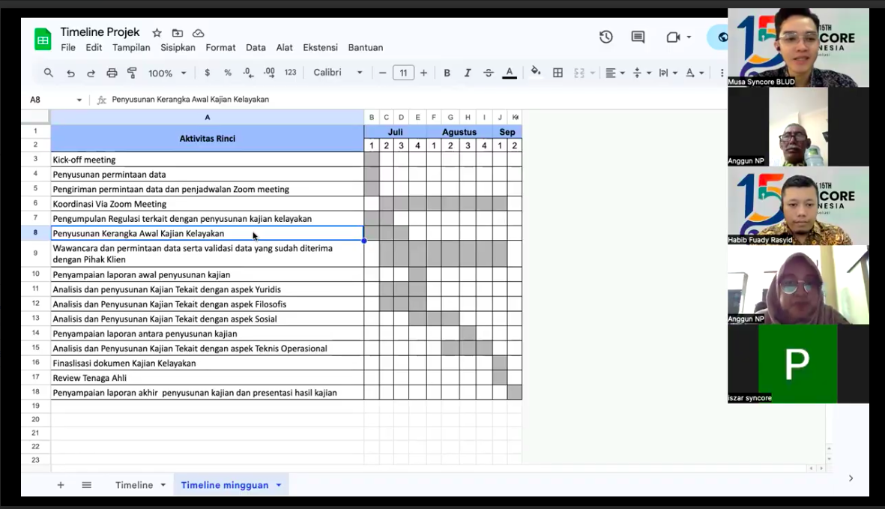Image resolution: width=885 pixels, height=509 pixels.
Task: Open the 100% zoom dropdown
Action: point(167,73)
